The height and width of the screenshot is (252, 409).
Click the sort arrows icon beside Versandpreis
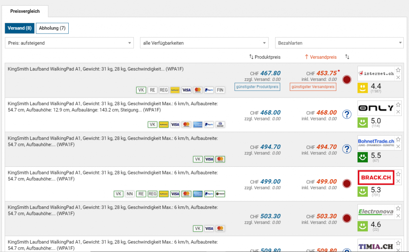pyautogui.click(x=347, y=57)
